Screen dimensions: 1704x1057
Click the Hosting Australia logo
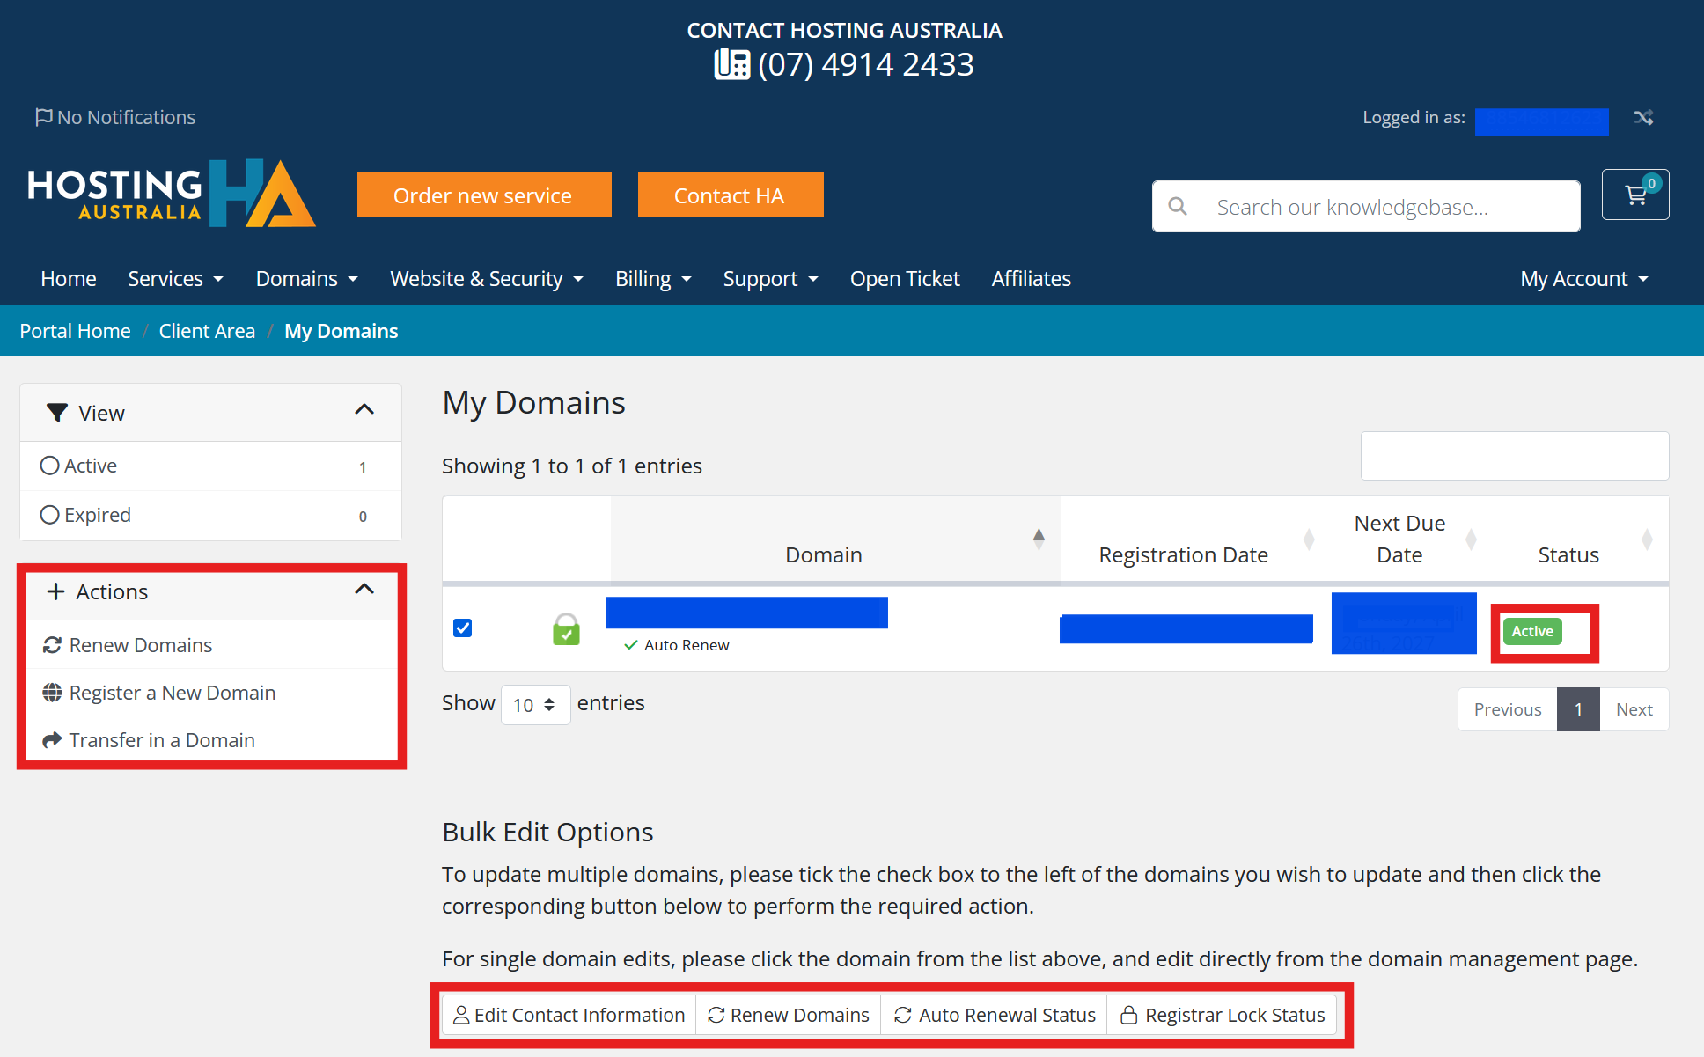(172, 194)
